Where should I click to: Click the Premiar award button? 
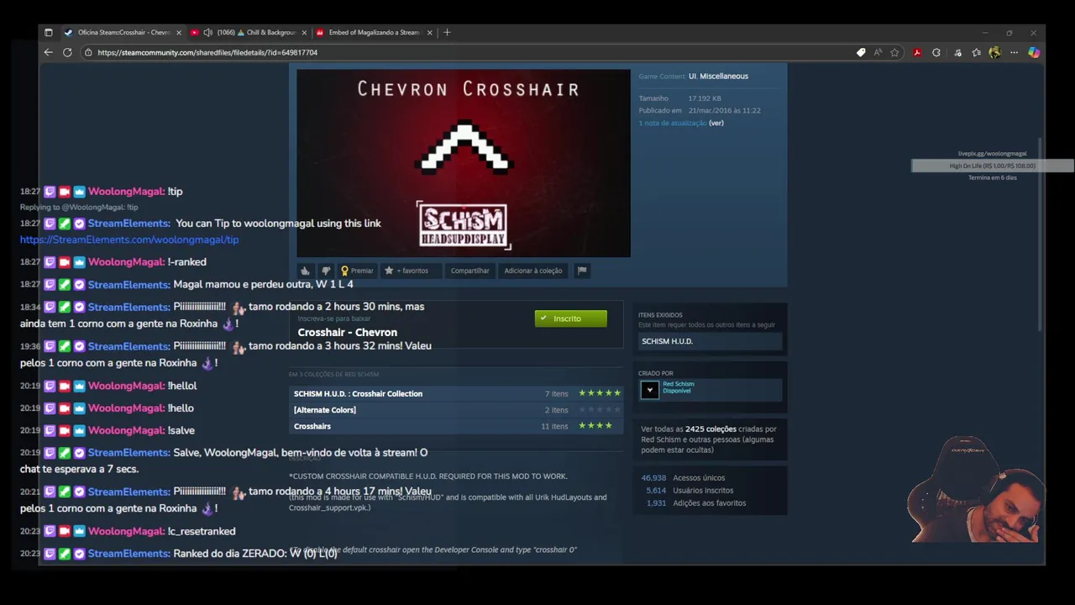pyautogui.click(x=357, y=271)
